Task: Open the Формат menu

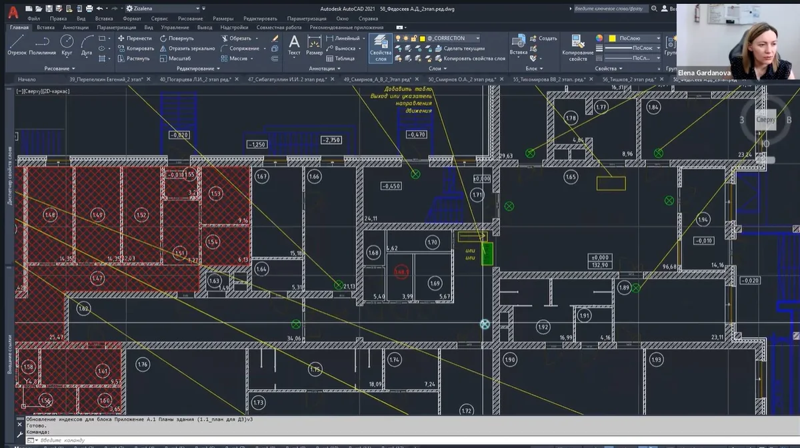Action: 132,19
